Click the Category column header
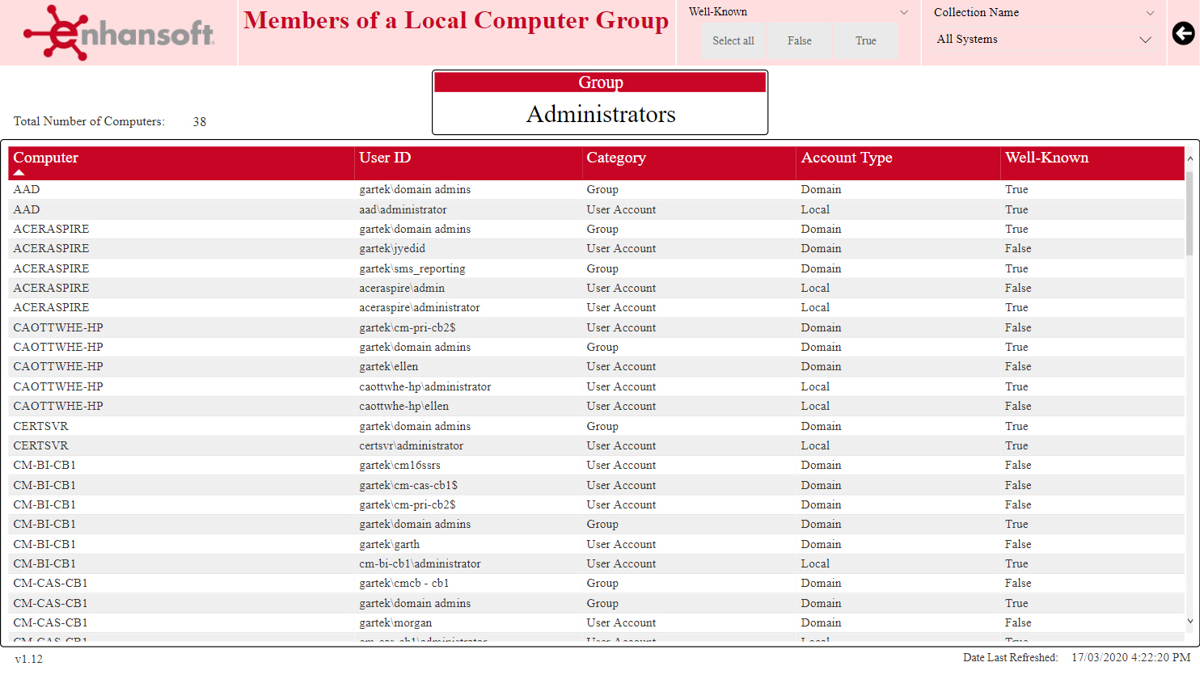The image size is (1200, 675). [x=616, y=158]
